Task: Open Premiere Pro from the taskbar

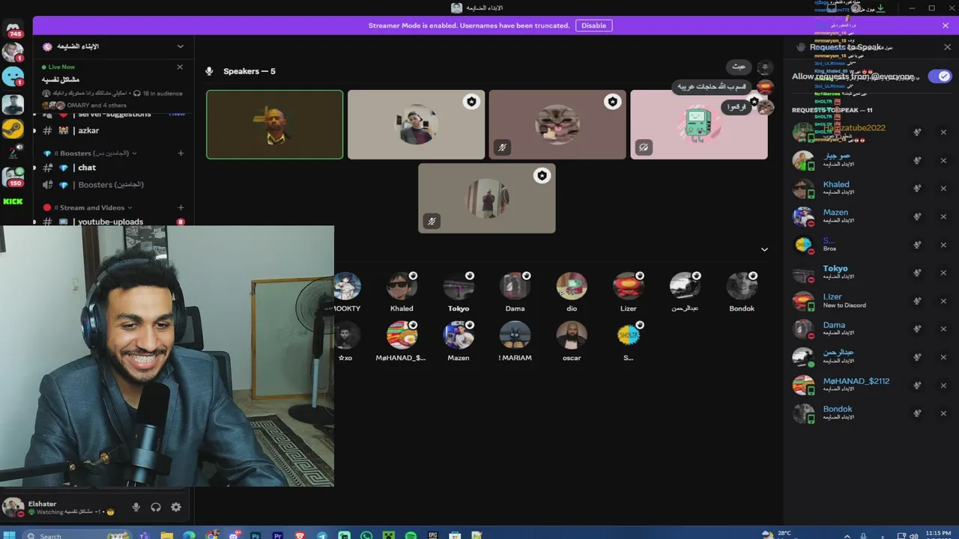Action: point(278,535)
